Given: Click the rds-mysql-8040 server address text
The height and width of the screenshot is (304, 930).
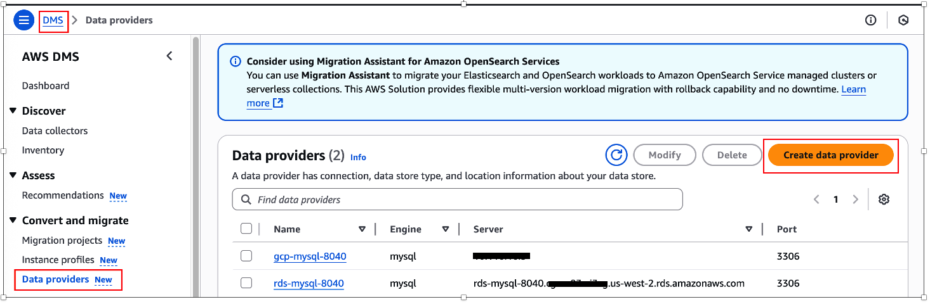Looking at the screenshot, I should point(609,283).
